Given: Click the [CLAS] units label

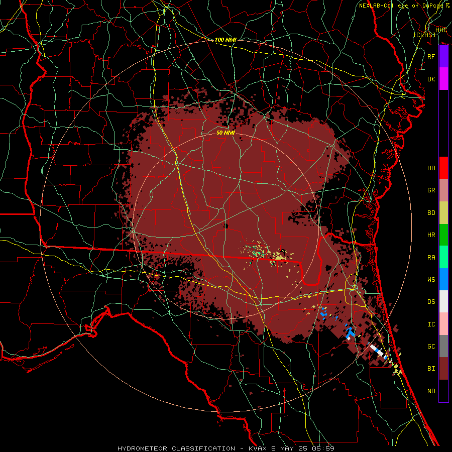Looking at the screenshot, I should [x=424, y=35].
